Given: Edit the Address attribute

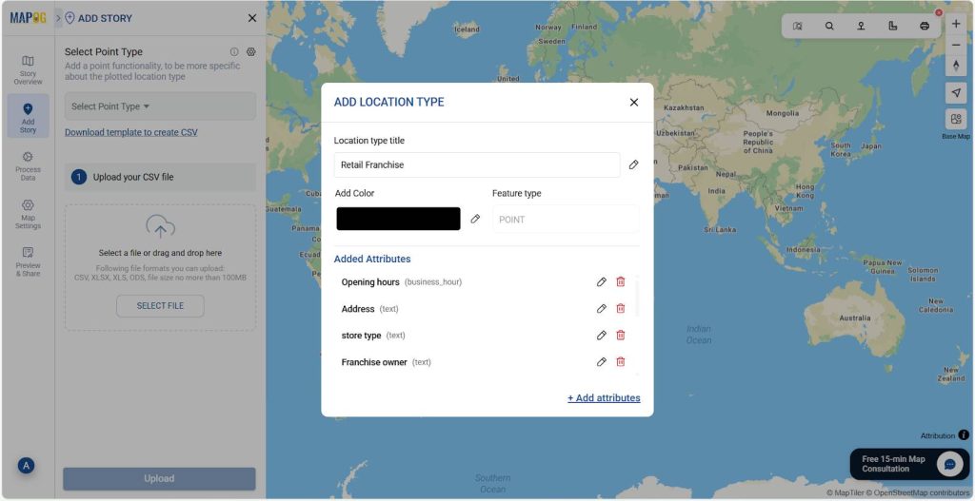Looking at the screenshot, I should (602, 309).
